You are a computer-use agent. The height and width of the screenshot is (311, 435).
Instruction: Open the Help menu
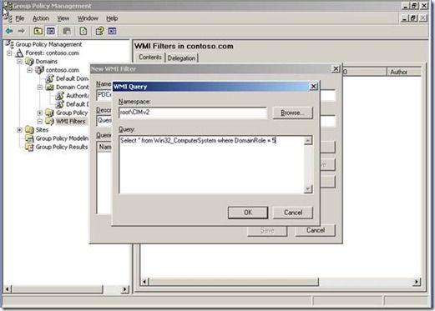tap(112, 18)
